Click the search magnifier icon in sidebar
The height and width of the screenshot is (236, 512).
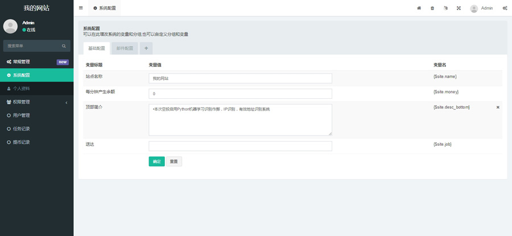coord(64,45)
